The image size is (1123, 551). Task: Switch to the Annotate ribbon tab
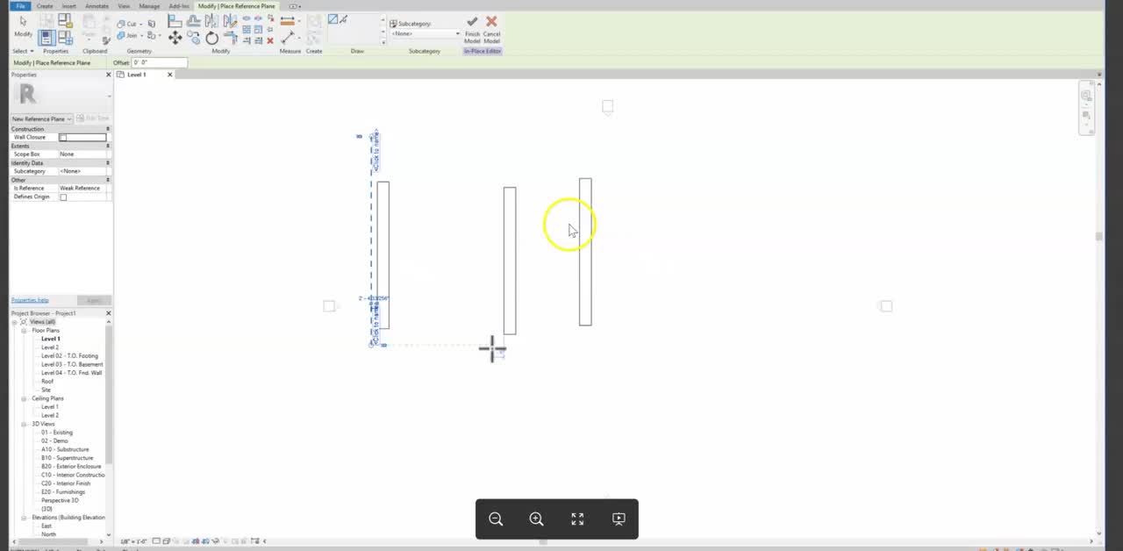click(x=97, y=5)
